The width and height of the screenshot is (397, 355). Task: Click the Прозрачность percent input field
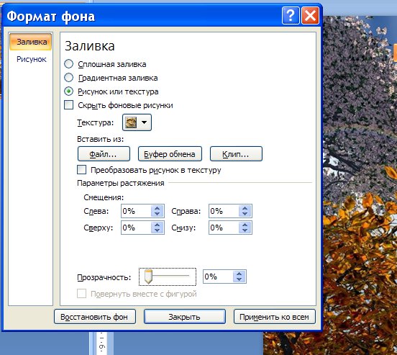click(218, 277)
